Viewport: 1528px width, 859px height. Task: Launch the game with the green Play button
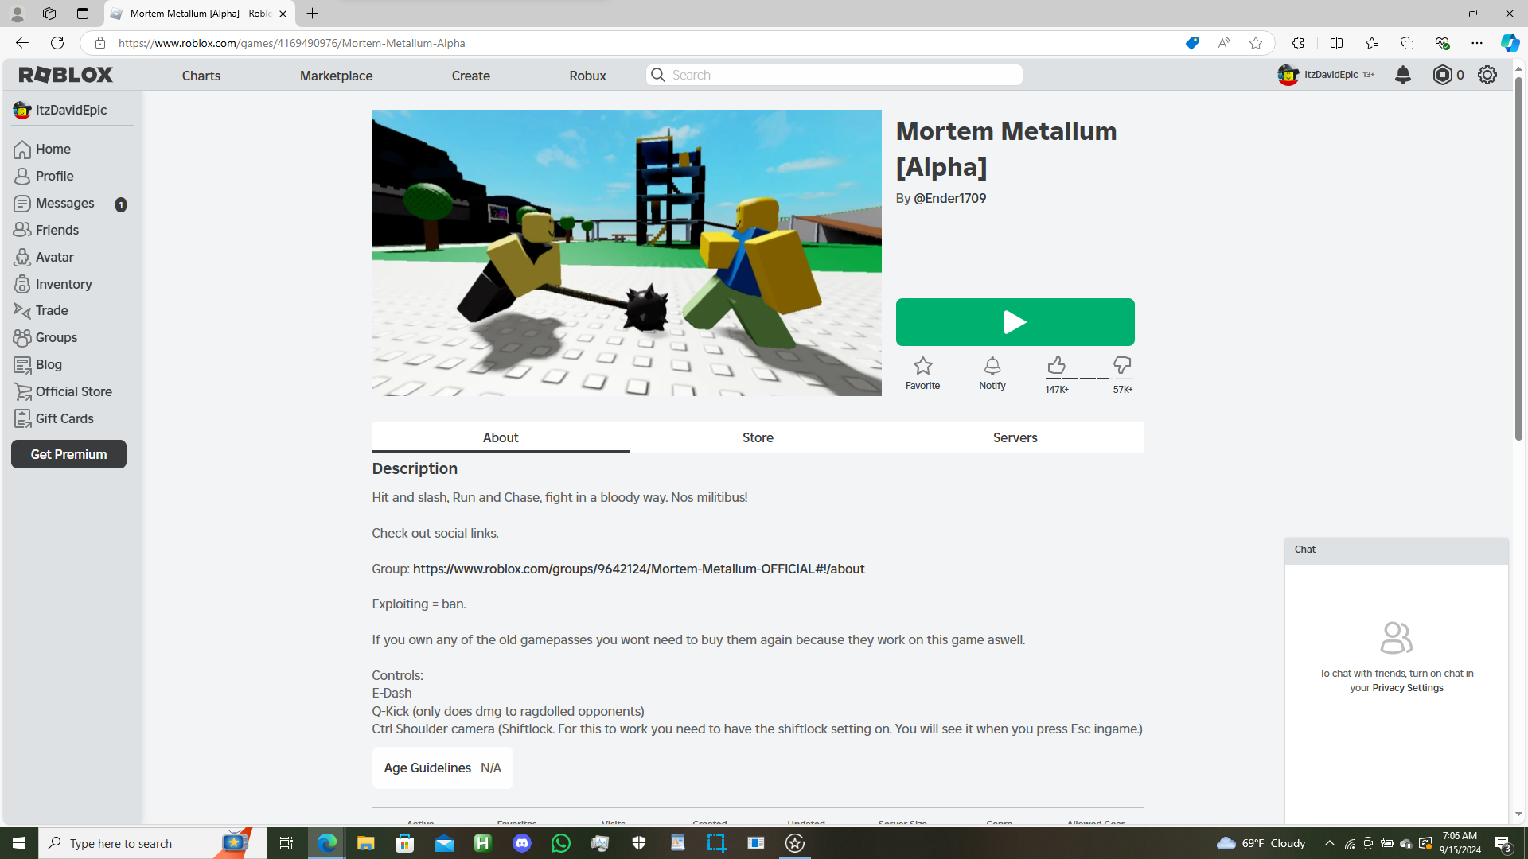pos(1015,322)
